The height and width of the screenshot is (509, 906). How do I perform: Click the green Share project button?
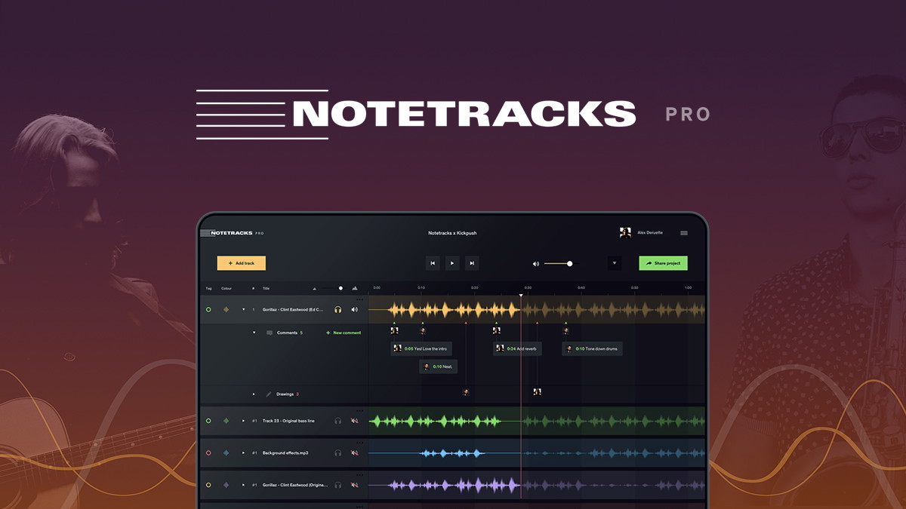pos(663,263)
